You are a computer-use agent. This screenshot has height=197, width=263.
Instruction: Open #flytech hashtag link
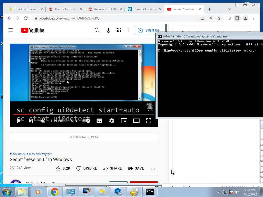[x=47, y=154]
